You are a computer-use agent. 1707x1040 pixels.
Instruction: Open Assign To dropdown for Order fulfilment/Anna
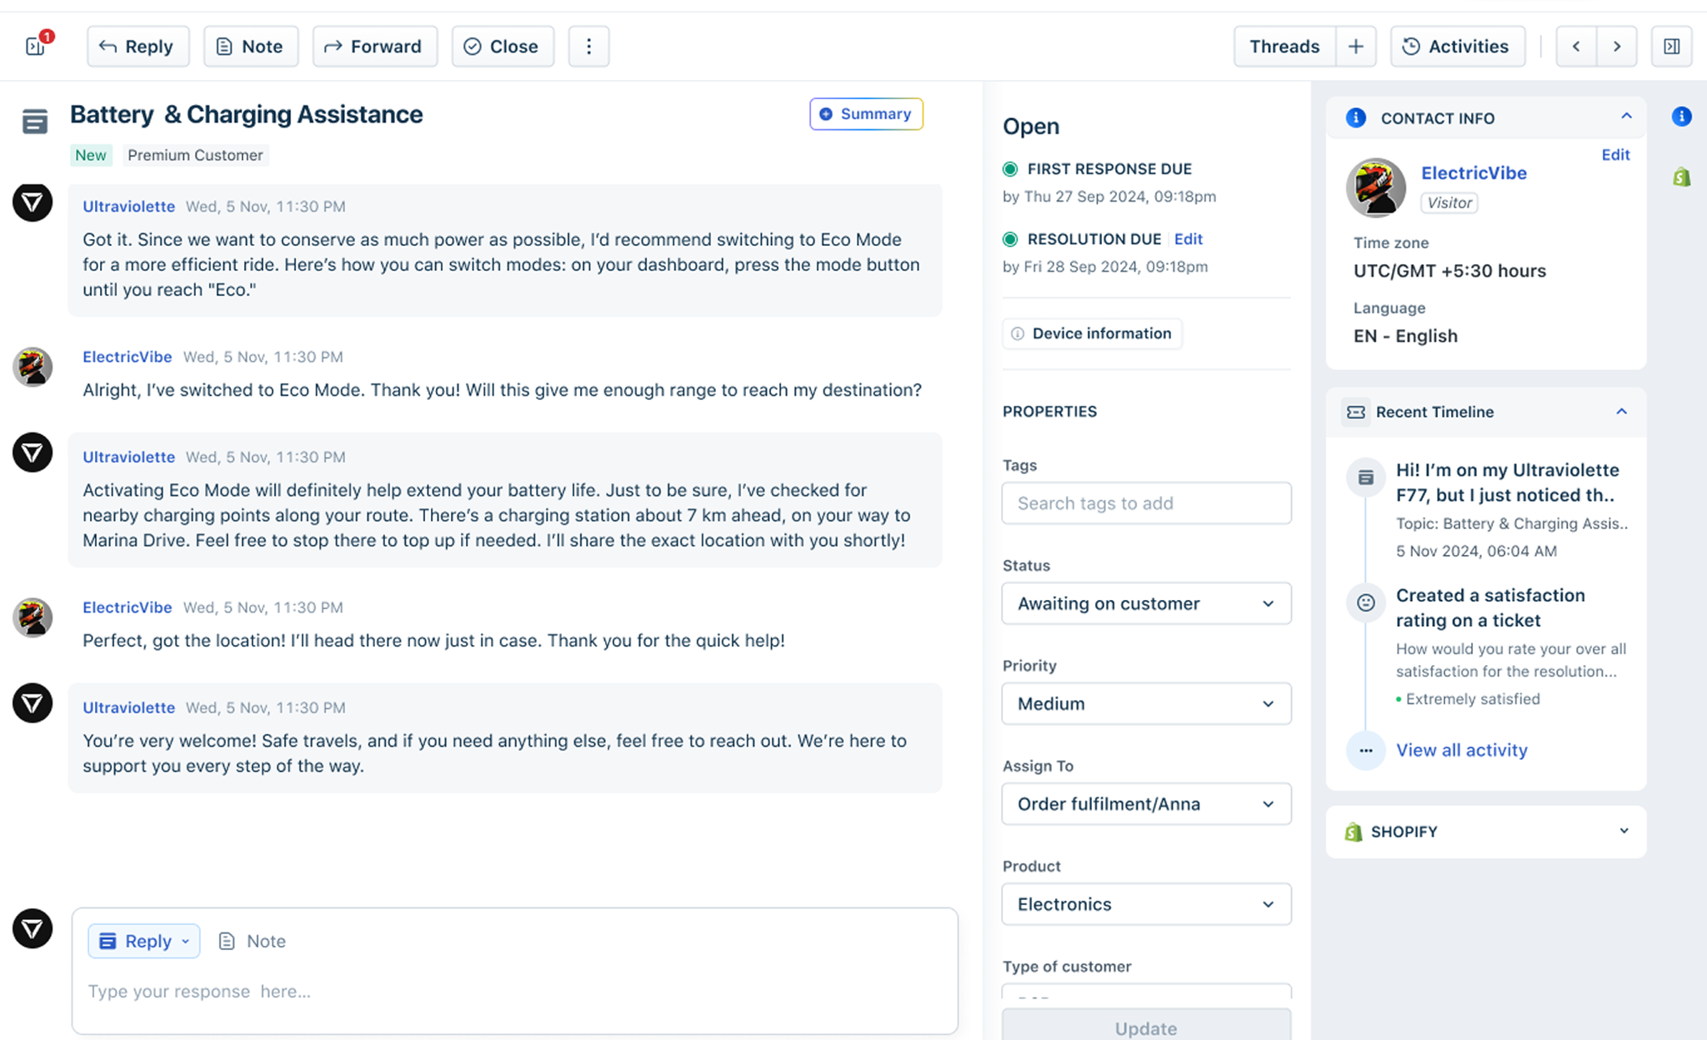[1146, 804]
